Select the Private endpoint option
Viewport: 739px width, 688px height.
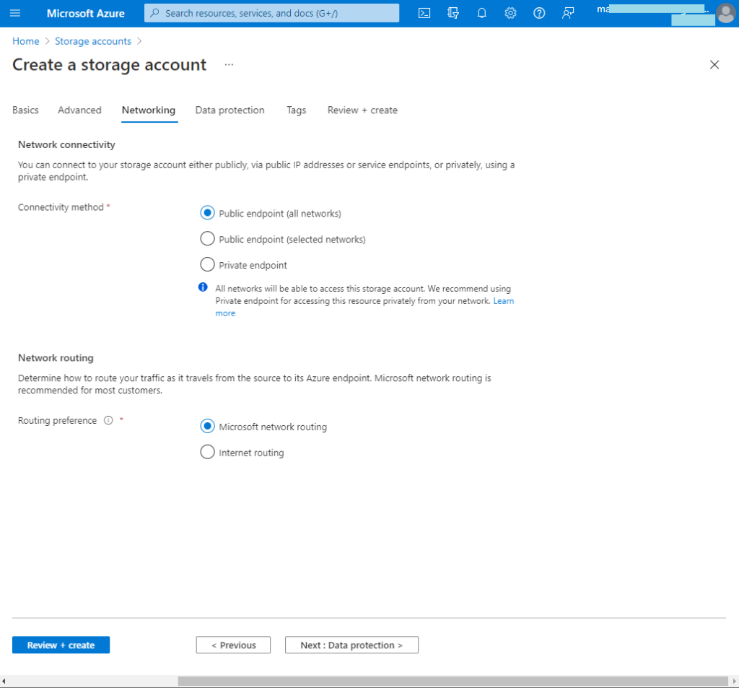click(207, 264)
